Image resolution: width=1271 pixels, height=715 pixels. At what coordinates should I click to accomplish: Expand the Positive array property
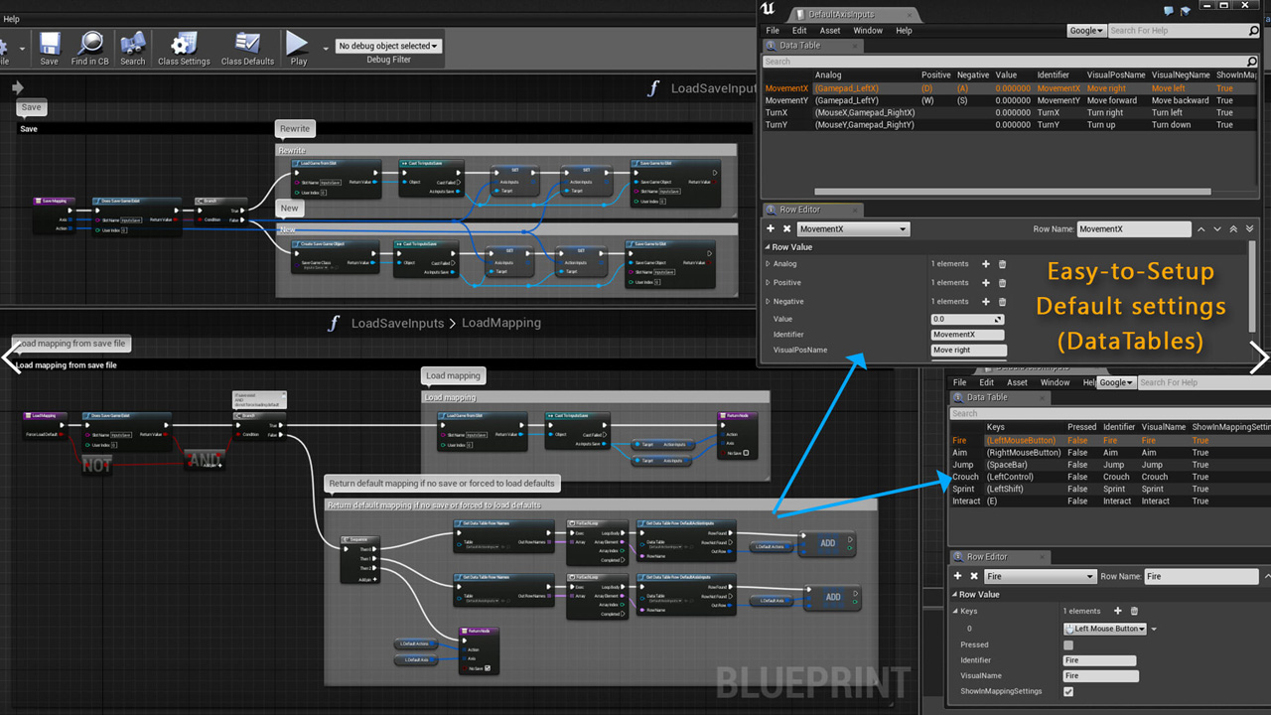(768, 283)
